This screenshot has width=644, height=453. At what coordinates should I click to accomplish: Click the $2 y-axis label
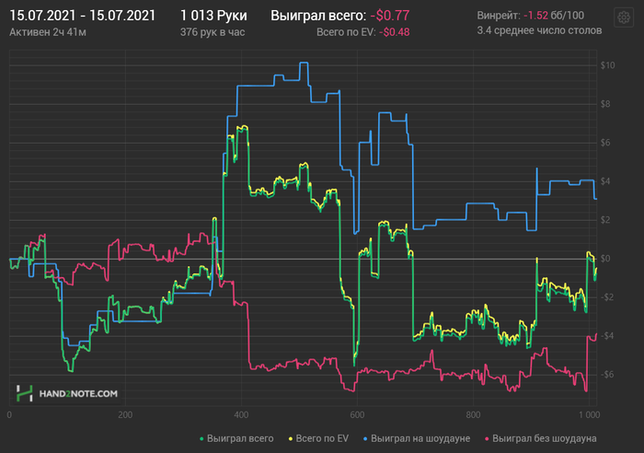tap(605, 220)
